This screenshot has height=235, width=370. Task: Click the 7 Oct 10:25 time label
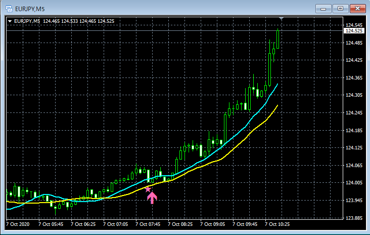(x=277, y=224)
